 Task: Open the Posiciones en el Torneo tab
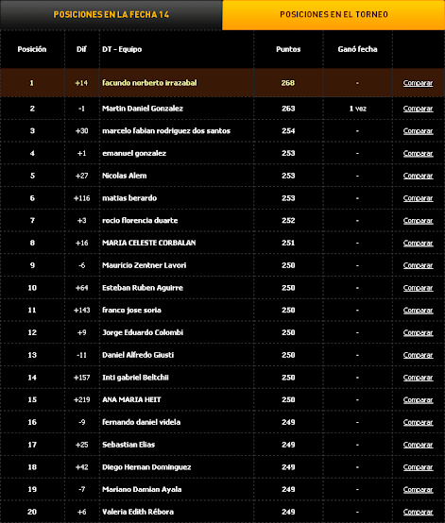334,15
